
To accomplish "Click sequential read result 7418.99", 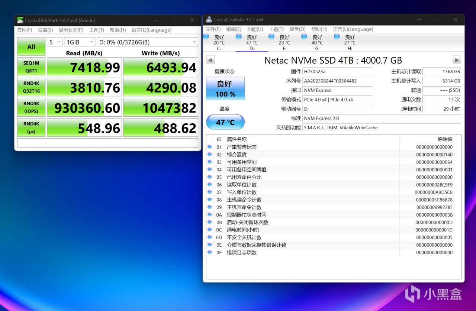I will click(84, 67).
